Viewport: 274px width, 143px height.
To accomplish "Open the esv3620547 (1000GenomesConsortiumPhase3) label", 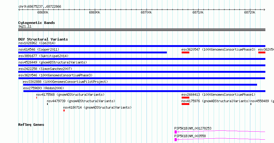I will click(218, 49).
